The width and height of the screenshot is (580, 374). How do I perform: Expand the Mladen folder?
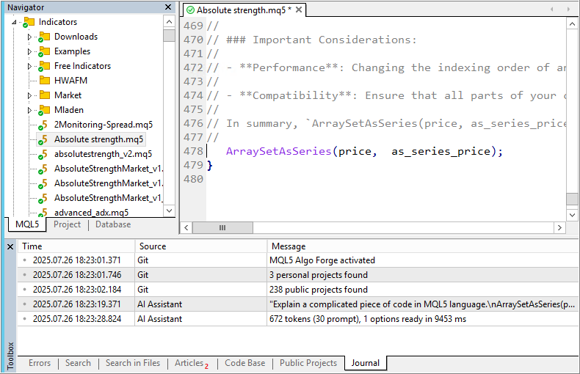point(29,110)
